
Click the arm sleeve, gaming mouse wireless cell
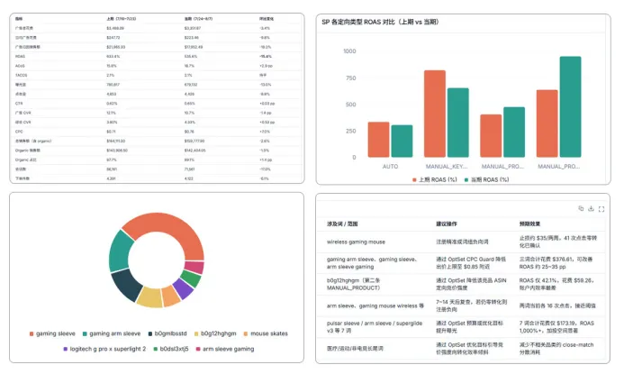[x=375, y=306]
